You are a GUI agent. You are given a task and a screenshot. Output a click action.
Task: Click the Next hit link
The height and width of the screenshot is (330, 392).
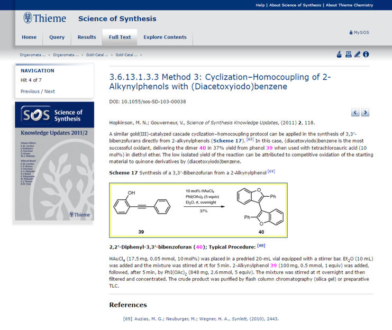pyautogui.click(x=50, y=91)
